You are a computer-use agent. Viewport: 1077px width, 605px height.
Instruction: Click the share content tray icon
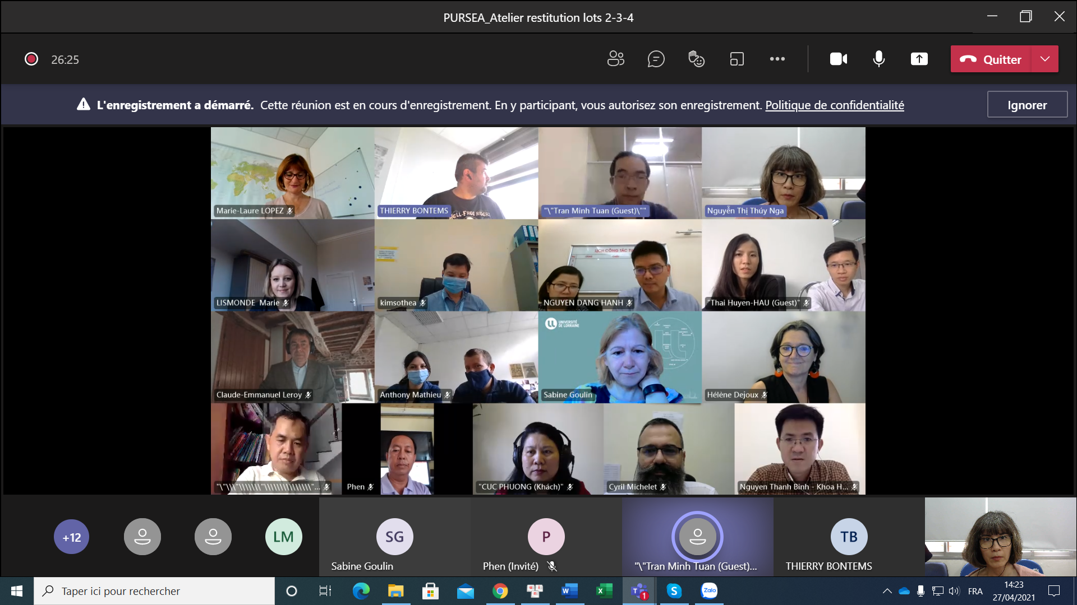click(919, 59)
